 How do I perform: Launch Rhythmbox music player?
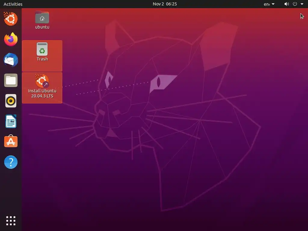tap(11, 101)
